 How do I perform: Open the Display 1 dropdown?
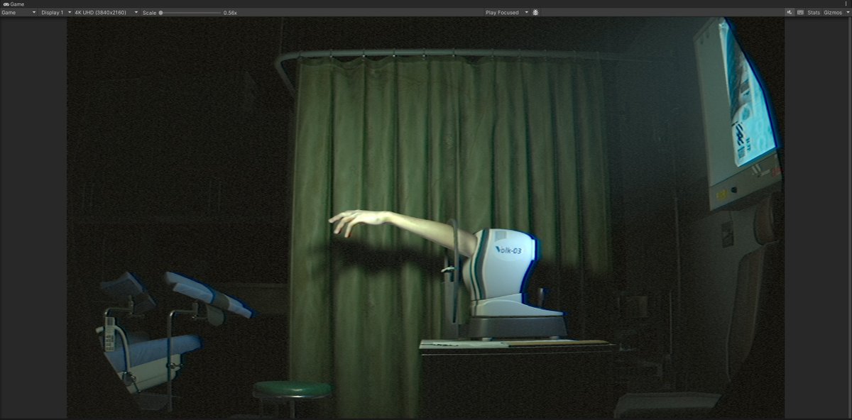click(x=55, y=13)
